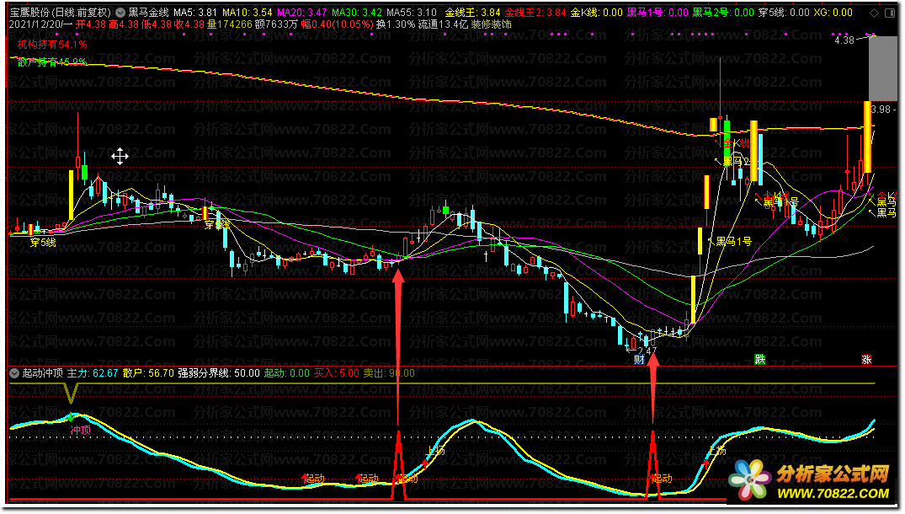Click the MA55: 3.10 value

(412, 12)
